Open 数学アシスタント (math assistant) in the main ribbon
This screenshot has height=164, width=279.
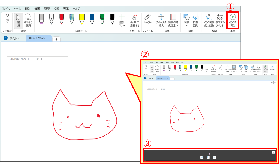(220, 20)
